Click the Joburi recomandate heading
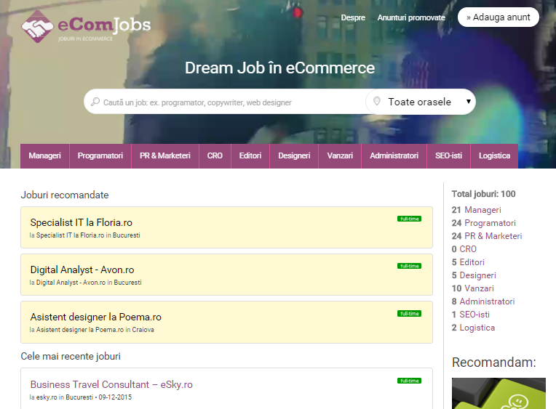Viewport: 556px width, 409px height. pos(65,195)
